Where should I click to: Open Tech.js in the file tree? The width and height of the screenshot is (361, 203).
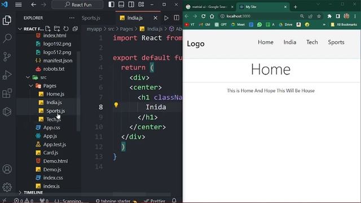(53, 119)
